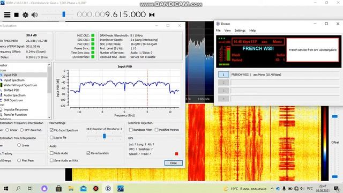The height and width of the screenshot is (193, 343).
Task: Open Settings menu in Dream window
Action: click(240, 31)
